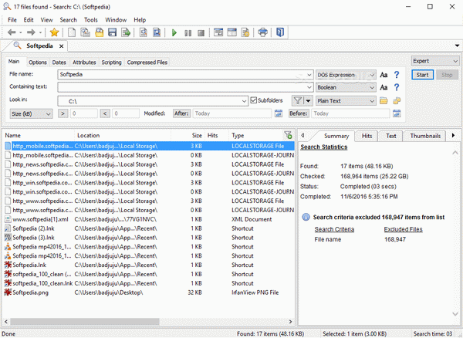Open the After date calendar picker
The image size is (463, 338).
click(279, 113)
